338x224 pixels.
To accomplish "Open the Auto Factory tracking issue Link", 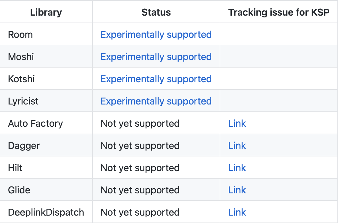I will pyautogui.click(x=237, y=123).
